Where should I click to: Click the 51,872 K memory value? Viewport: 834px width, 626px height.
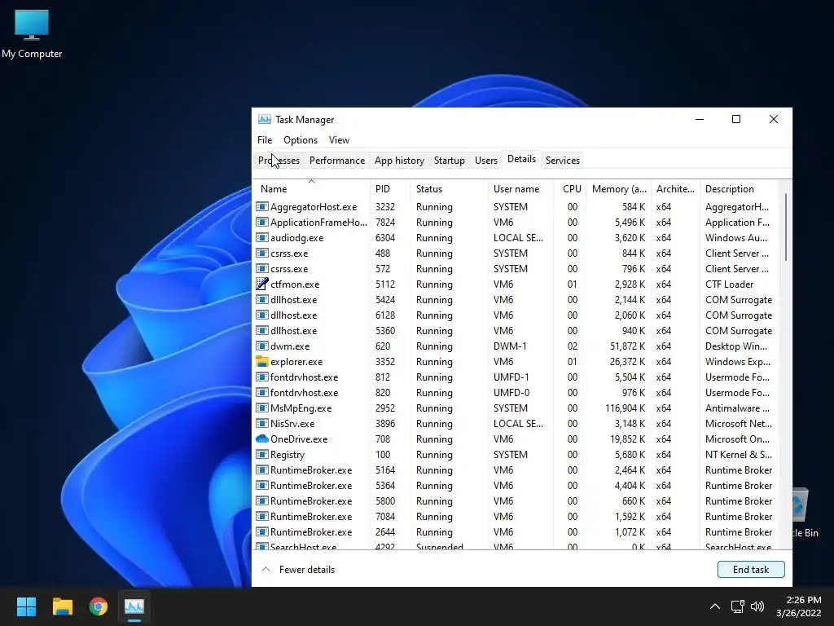point(628,346)
